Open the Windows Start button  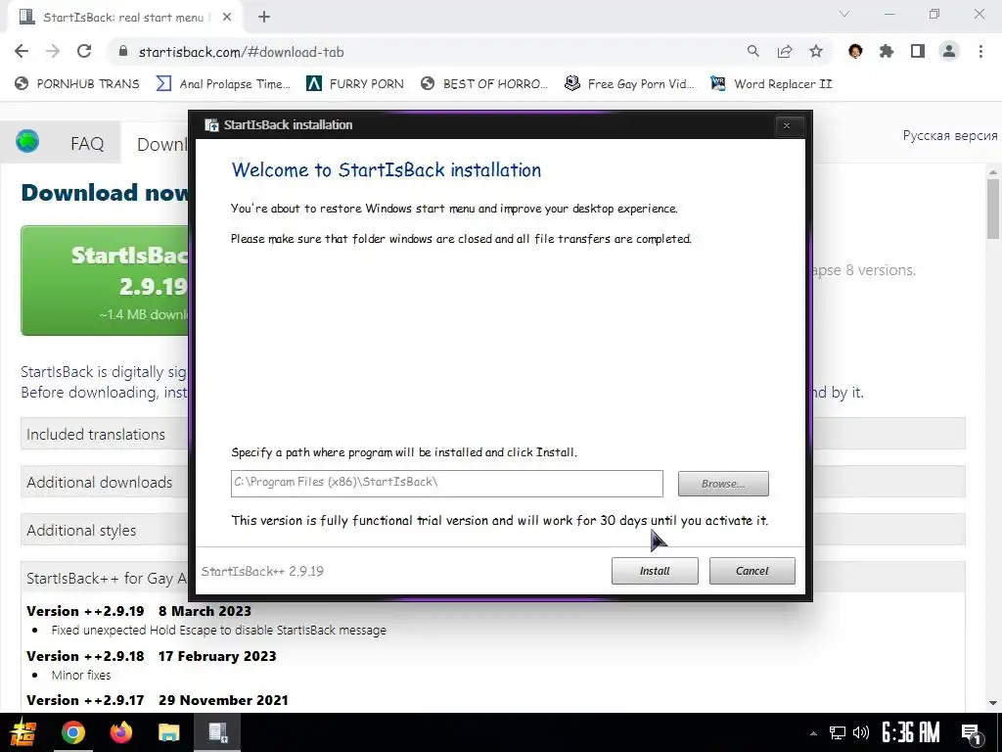(x=23, y=732)
